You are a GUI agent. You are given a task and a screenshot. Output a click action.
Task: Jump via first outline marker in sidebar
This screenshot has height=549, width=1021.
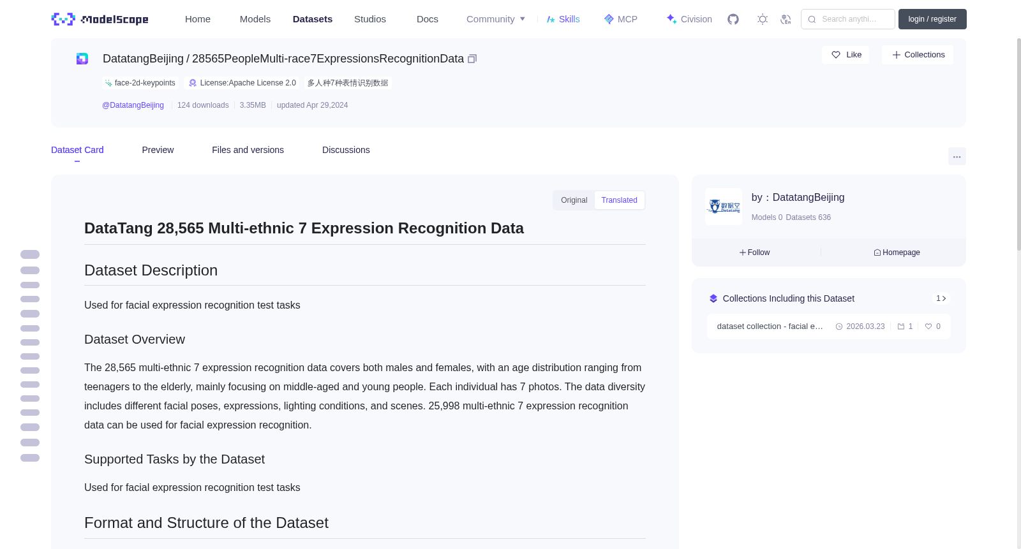click(x=30, y=254)
